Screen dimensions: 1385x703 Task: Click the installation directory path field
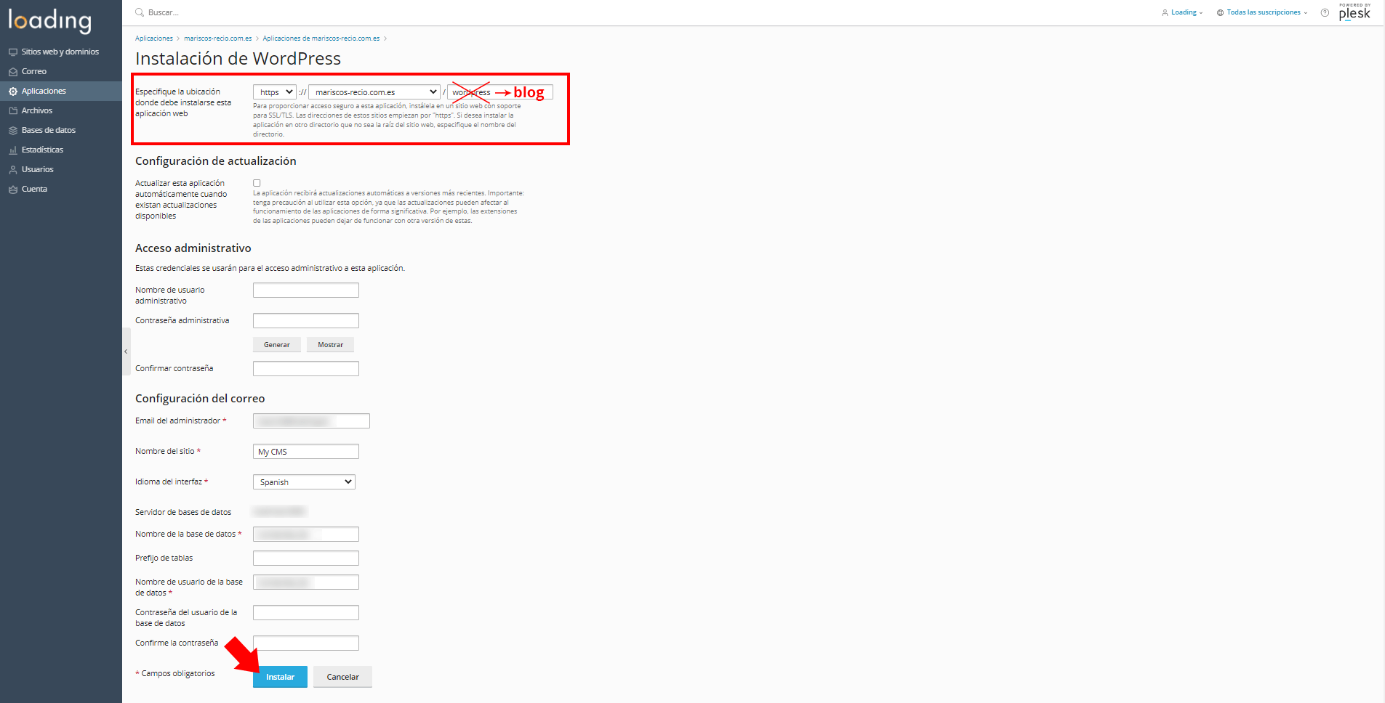coord(500,92)
